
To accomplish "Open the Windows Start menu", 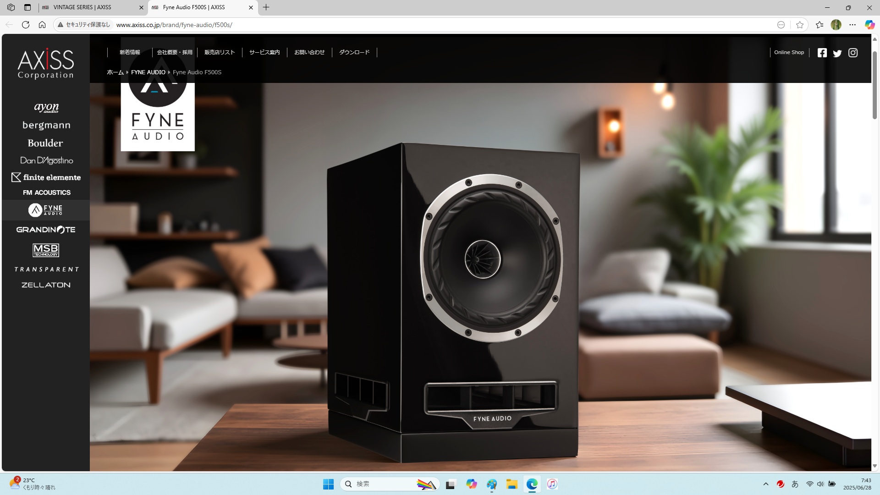I will coord(328,484).
